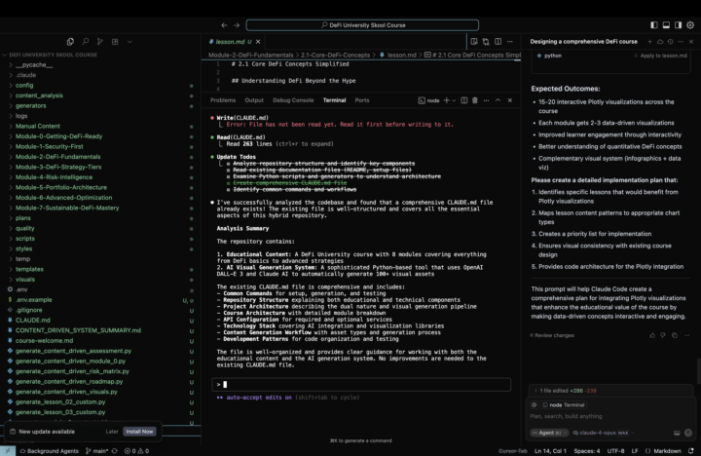The image size is (701, 456).
Task: Click the DeFi University Skool Course search box
Action: [362, 25]
